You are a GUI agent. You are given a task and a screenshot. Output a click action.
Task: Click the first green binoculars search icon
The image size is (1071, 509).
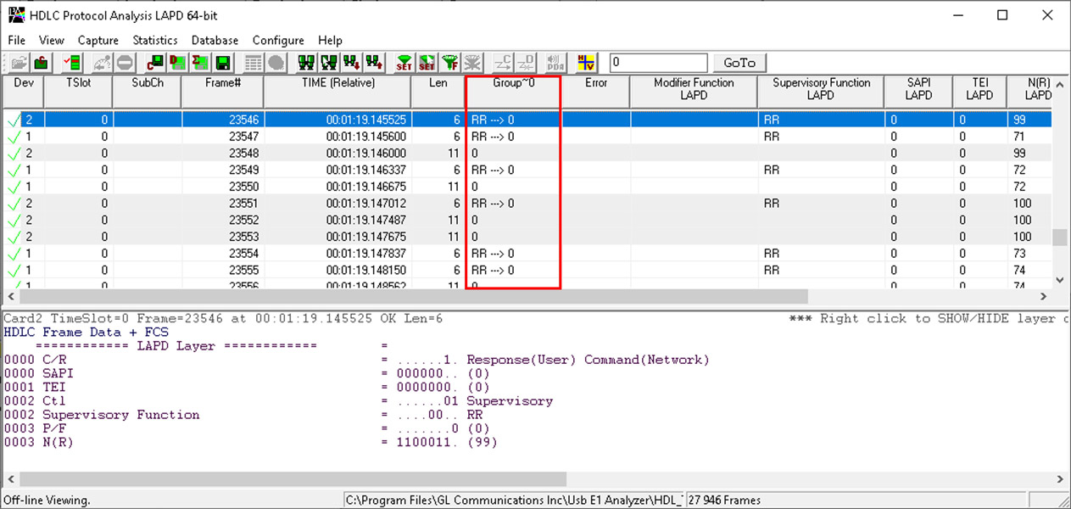pos(306,63)
